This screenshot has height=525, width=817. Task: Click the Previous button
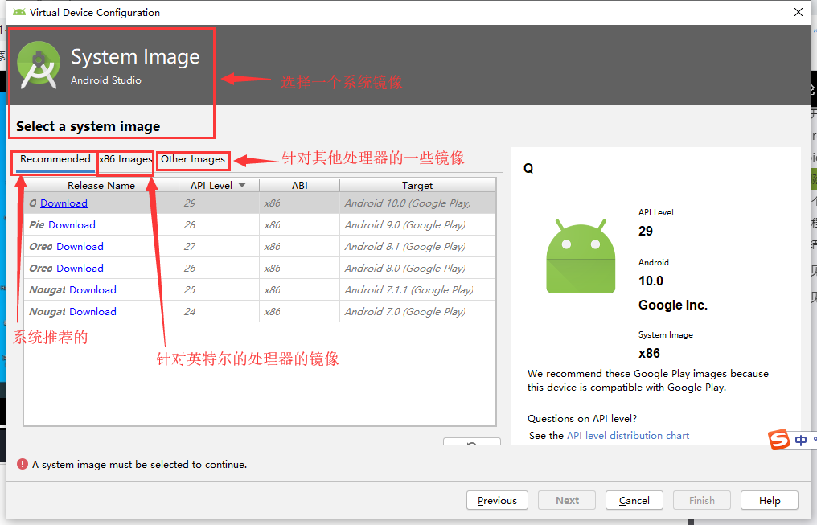click(497, 500)
